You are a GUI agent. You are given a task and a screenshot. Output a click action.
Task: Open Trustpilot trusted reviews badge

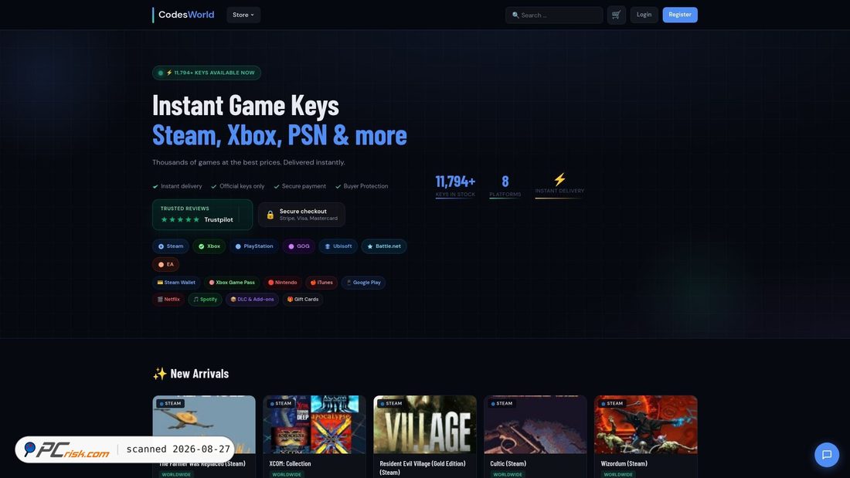(x=202, y=215)
